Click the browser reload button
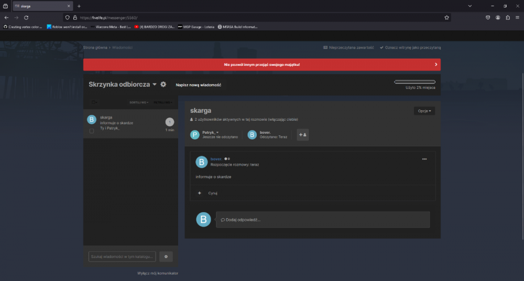 (26, 18)
